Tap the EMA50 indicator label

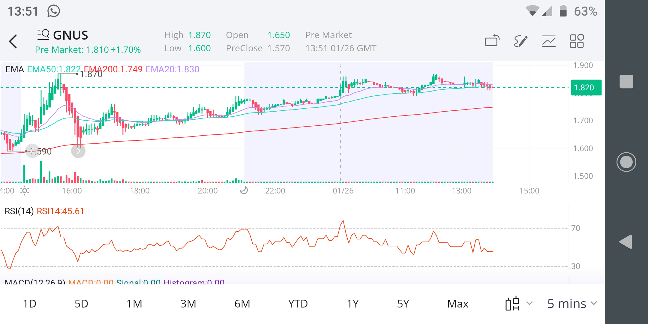(54, 69)
